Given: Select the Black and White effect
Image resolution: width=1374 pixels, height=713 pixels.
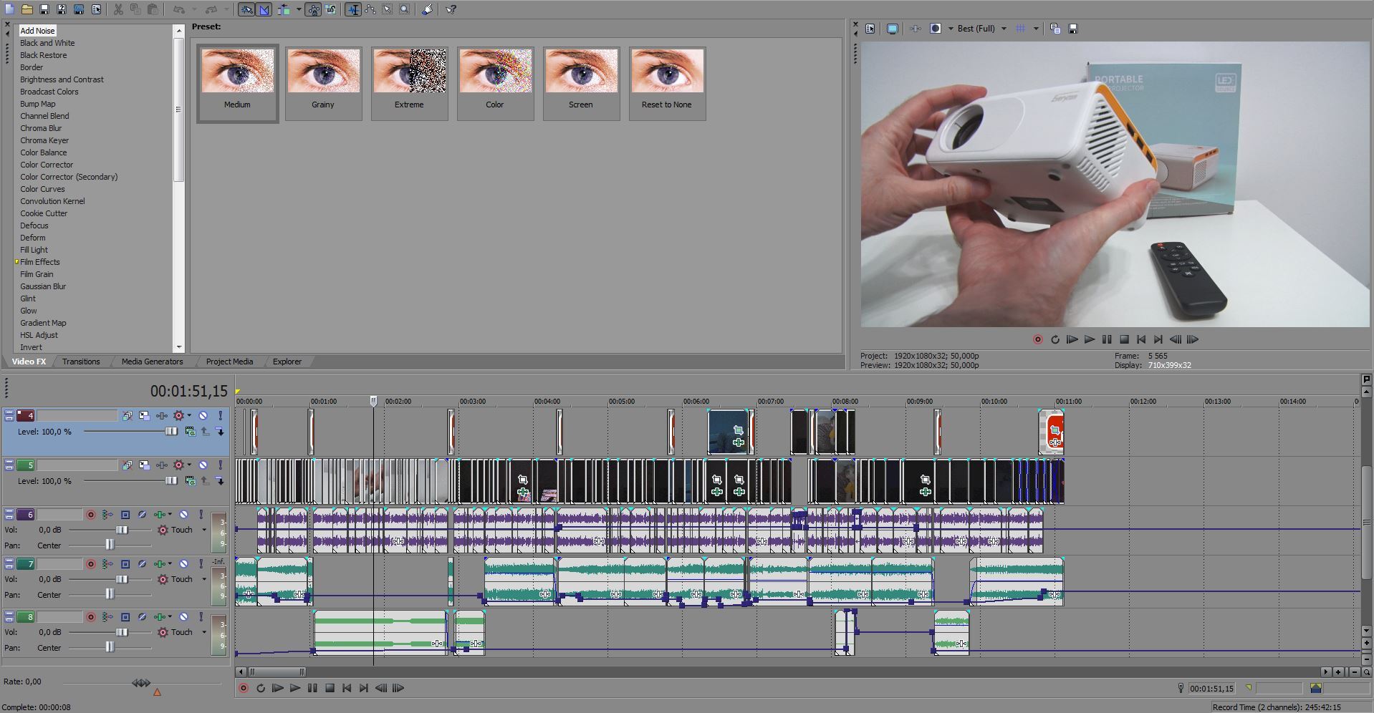Looking at the screenshot, I should click(47, 43).
